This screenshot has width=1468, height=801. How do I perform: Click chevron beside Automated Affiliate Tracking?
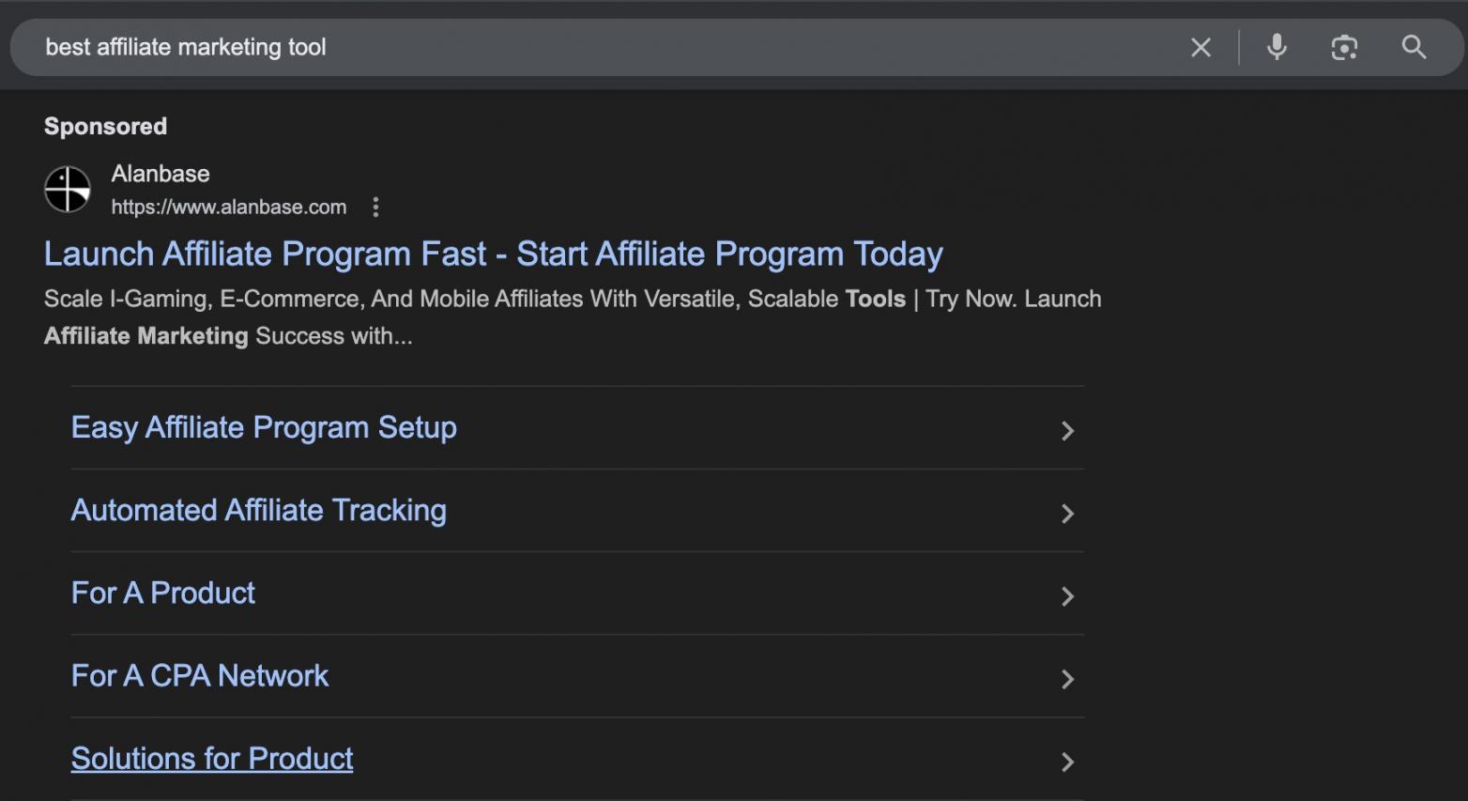coord(1067,514)
